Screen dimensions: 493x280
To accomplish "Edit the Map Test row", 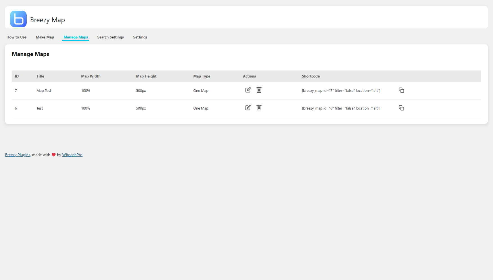I will point(248,90).
